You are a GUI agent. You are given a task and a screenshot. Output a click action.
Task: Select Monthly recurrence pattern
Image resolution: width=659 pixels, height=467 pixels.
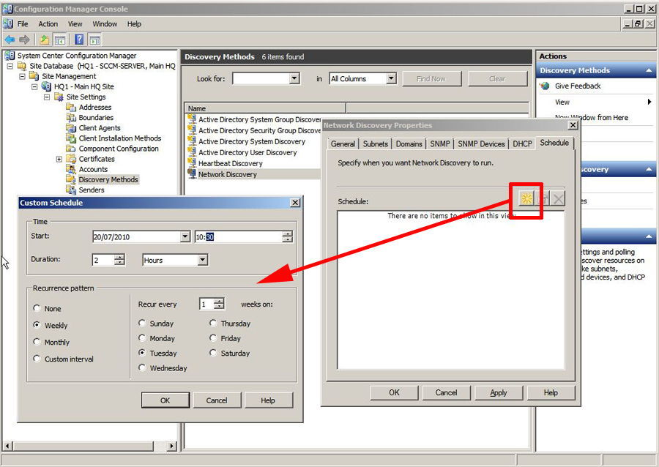pos(37,342)
